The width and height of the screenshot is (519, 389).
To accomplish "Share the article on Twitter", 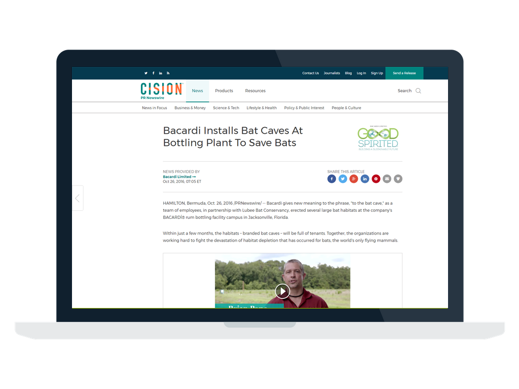I will click(343, 179).
